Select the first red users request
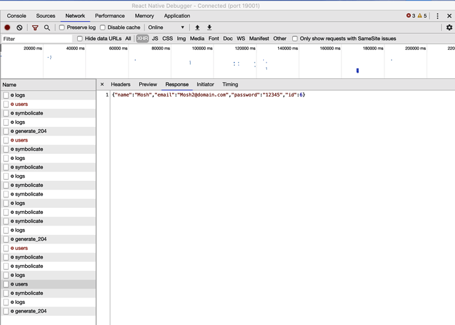The height and width of the screenshot is (325, 455). [48, 104]
